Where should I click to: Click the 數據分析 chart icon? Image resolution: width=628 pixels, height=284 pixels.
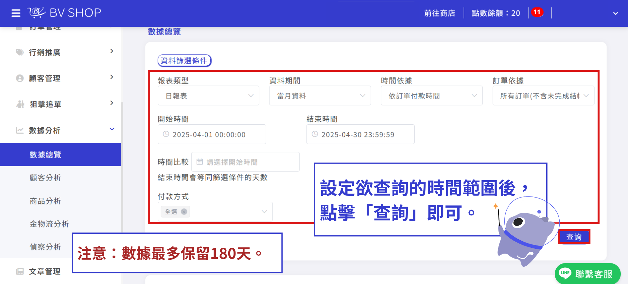pyautogui.click(x=20, y=130)
